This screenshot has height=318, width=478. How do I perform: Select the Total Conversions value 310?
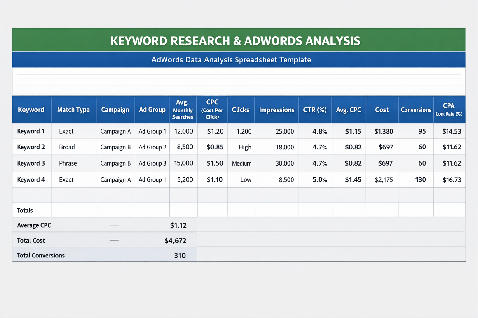(x=180, y=255)
